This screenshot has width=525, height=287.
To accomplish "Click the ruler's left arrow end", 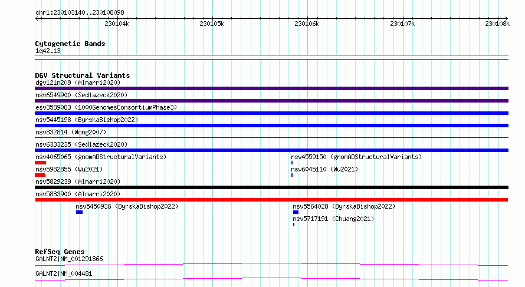I will 37,18.
